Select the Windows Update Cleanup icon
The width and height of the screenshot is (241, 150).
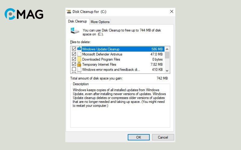pos(79,49)
